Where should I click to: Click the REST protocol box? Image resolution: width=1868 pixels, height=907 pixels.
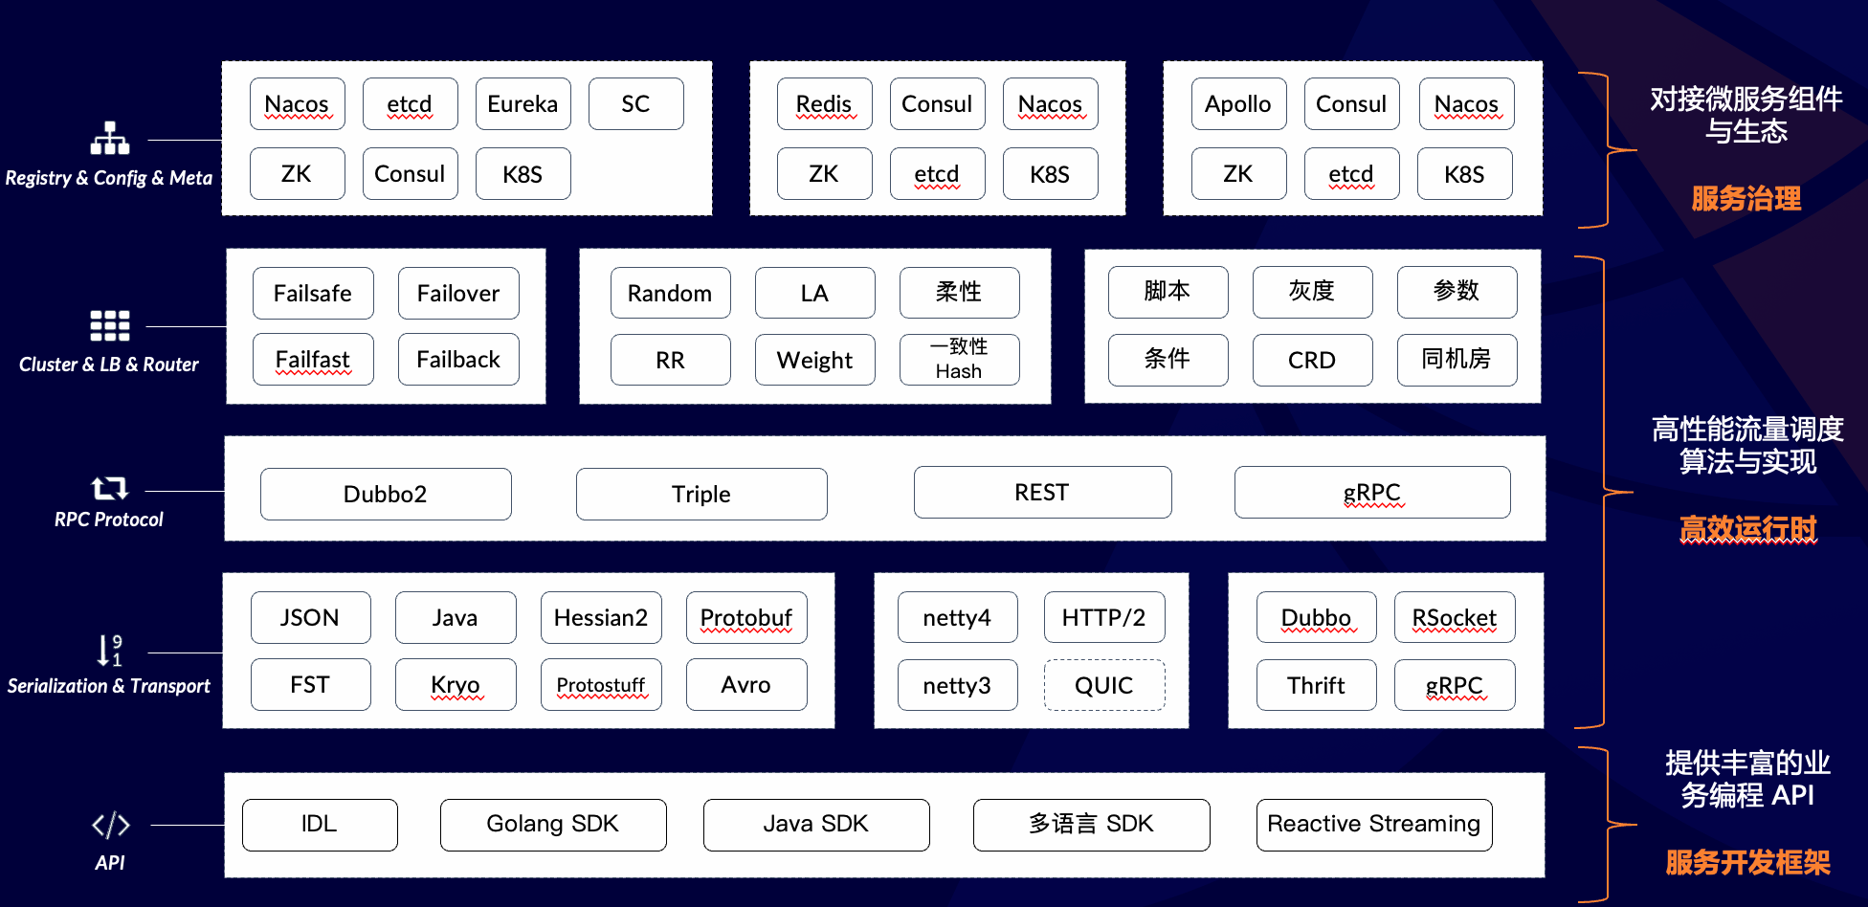coord(1042,493)
